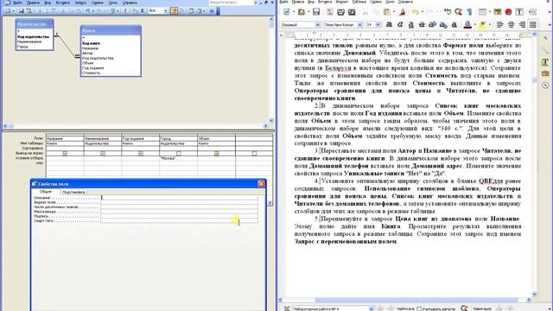Viewport: 553px width, 311px height.
Task: Open Запрос menu in Access
Action: tap(80, 3)
